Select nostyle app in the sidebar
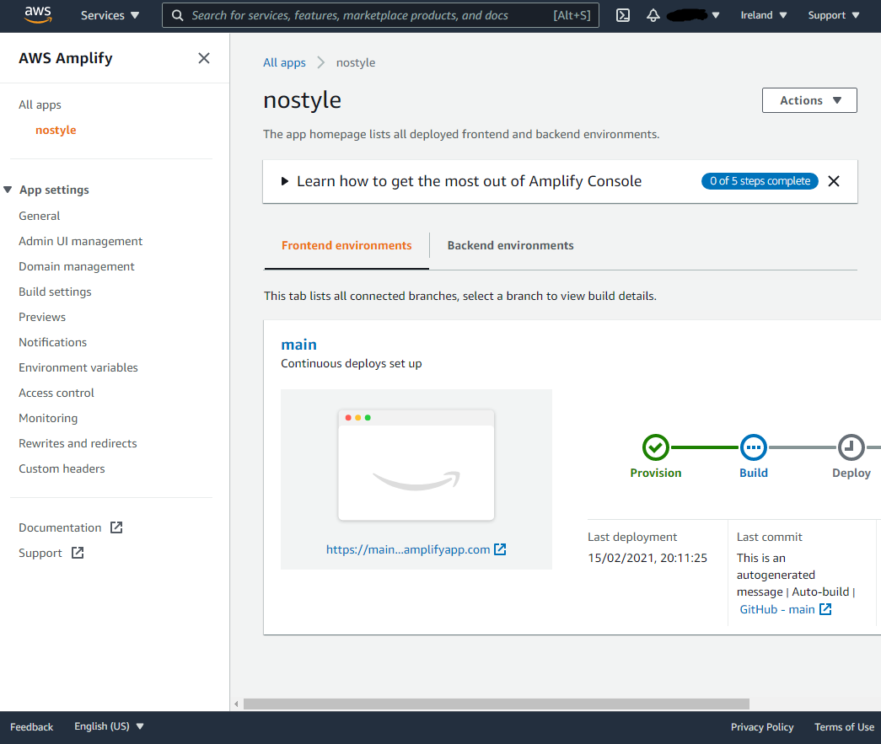Image resolution: width=881 pixels, height=744 pixels. 56,131
